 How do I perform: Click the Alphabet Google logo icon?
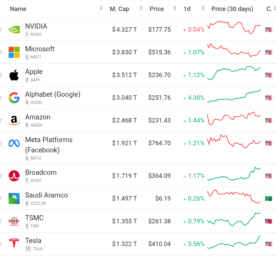point(14,98)
